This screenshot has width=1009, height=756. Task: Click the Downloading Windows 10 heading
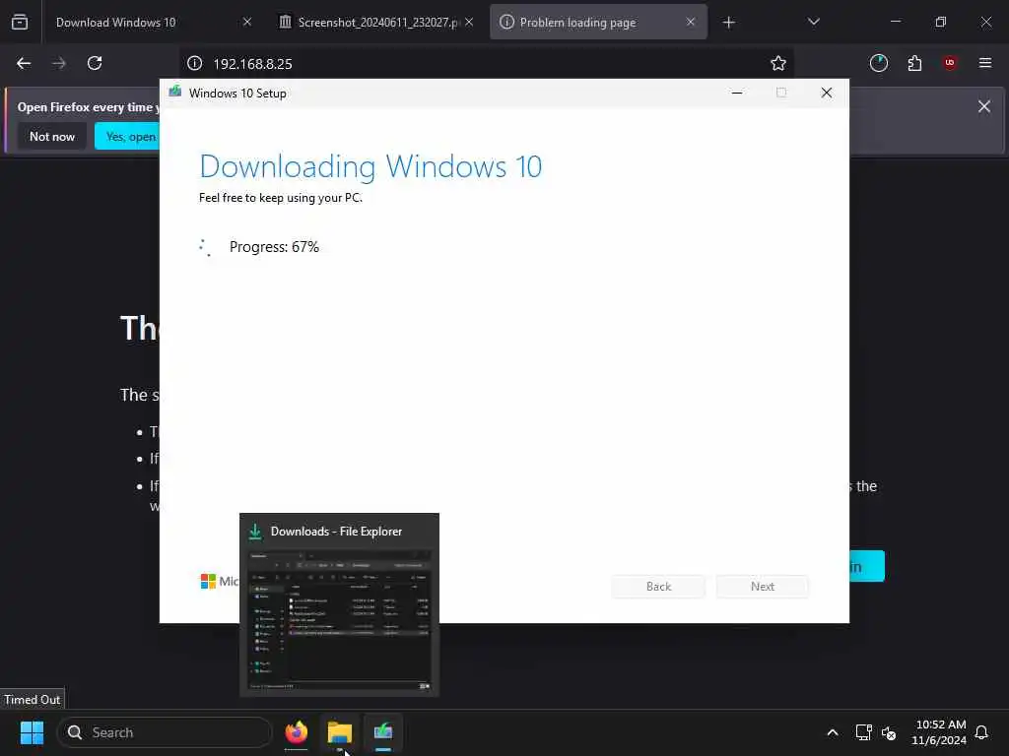tap(370, 166)
